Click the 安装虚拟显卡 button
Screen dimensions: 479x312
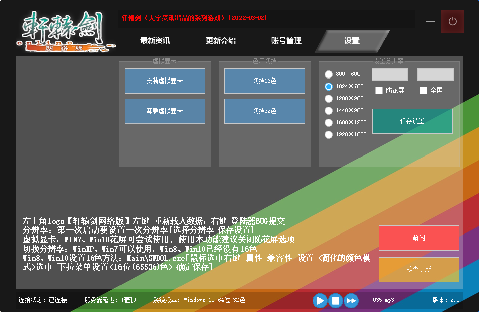point(165,81)
